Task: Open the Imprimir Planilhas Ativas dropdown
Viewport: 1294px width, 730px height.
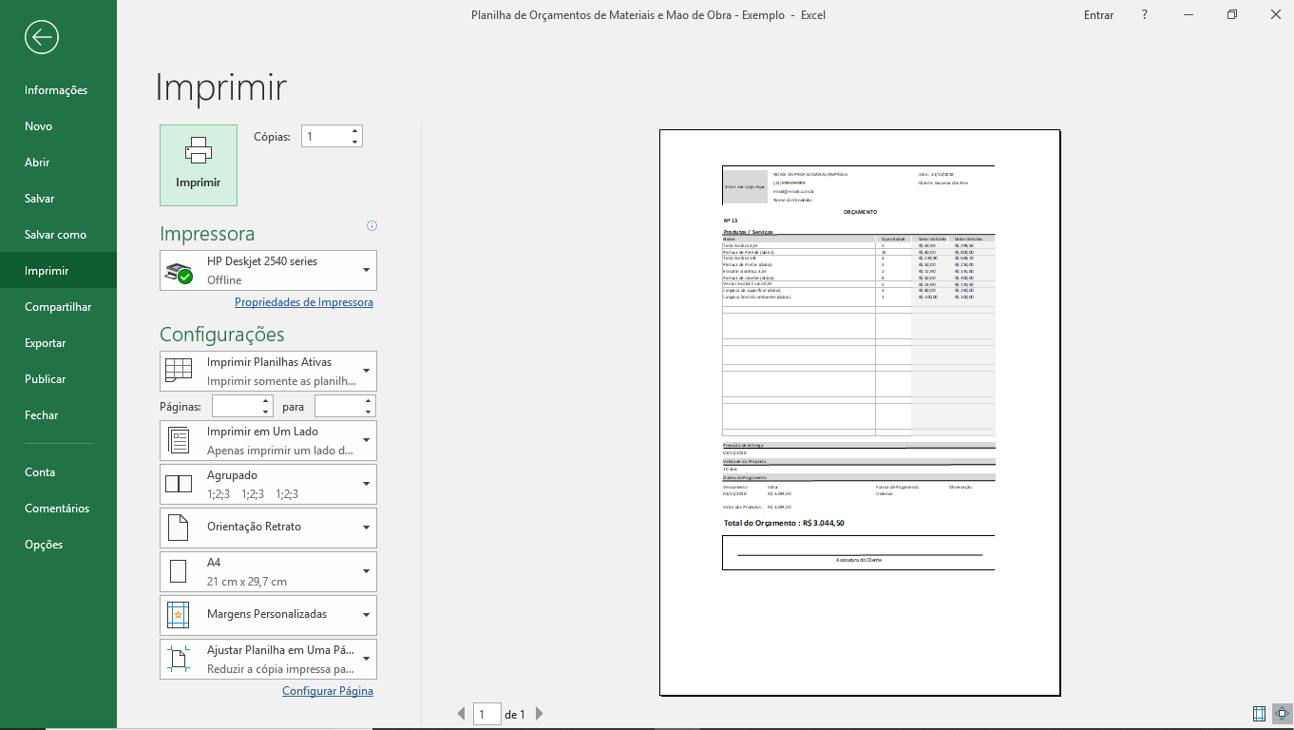Action: point(269,372)
